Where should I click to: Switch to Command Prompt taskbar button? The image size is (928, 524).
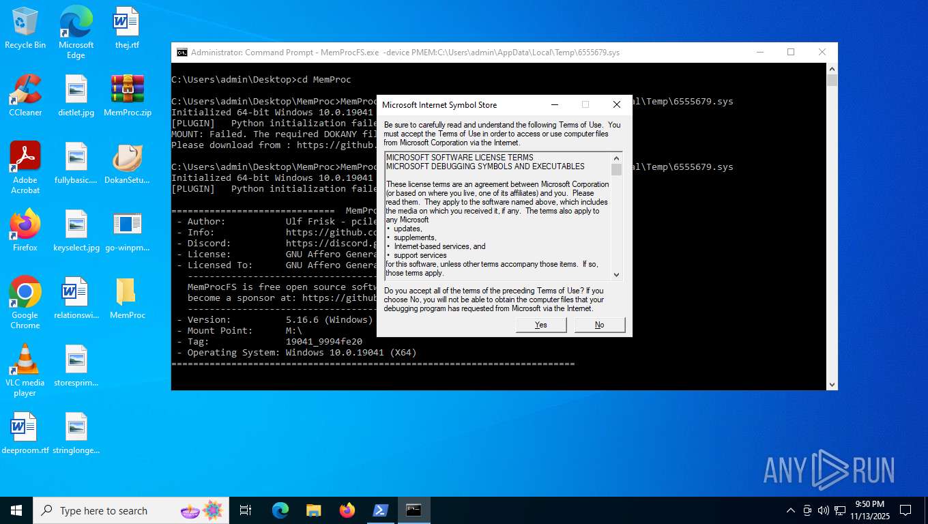[x=414, y=510]
